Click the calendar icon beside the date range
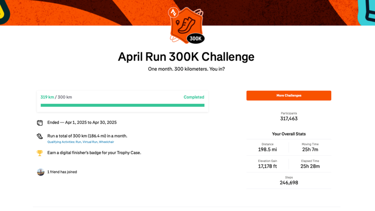 pos(40,123)
